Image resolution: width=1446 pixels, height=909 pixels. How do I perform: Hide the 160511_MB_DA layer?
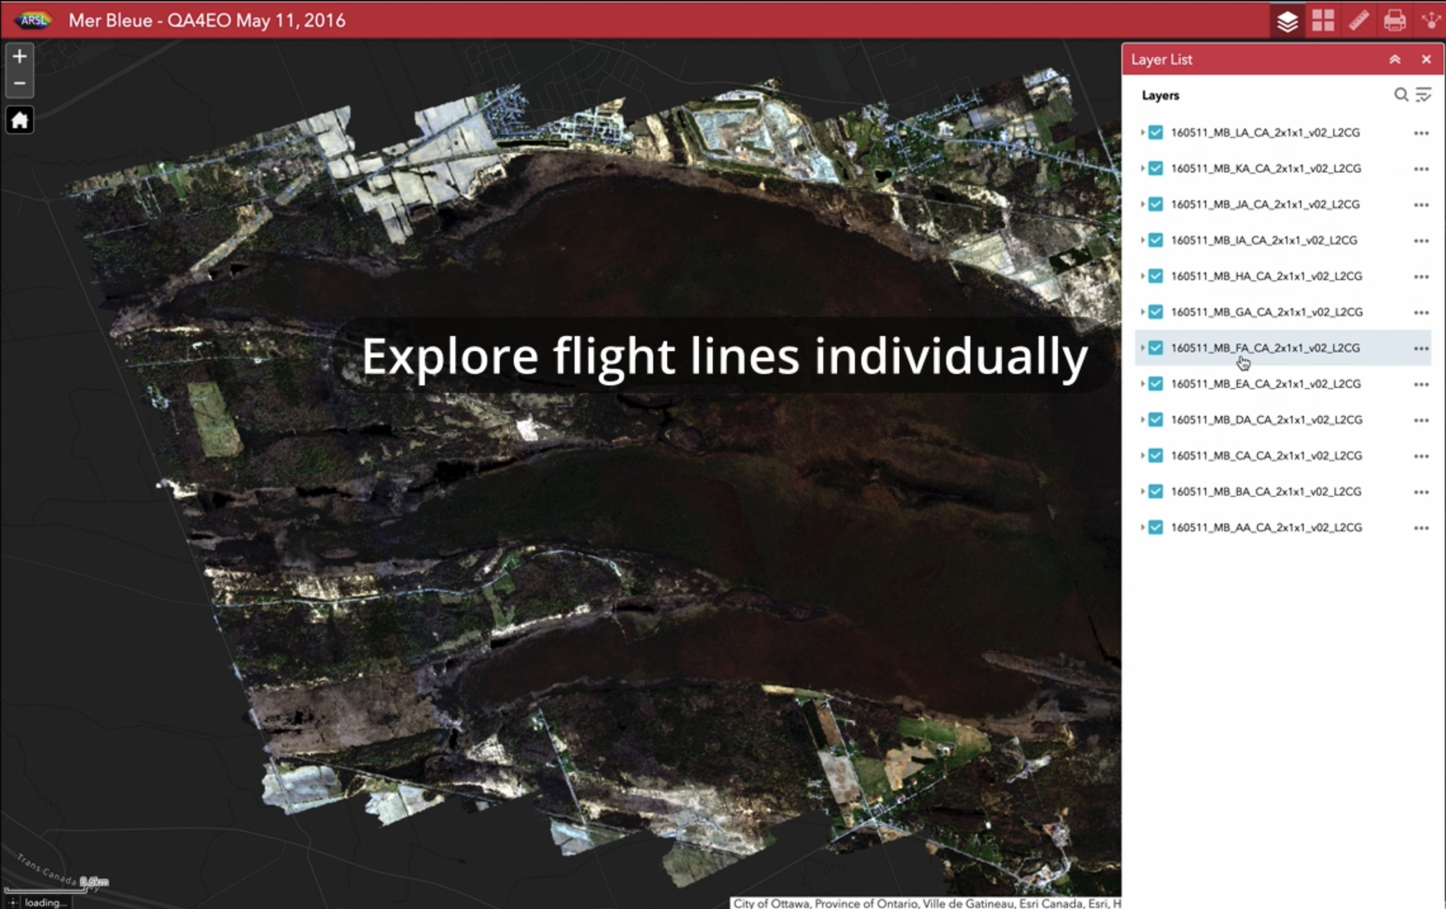(x=1156, y=420)
